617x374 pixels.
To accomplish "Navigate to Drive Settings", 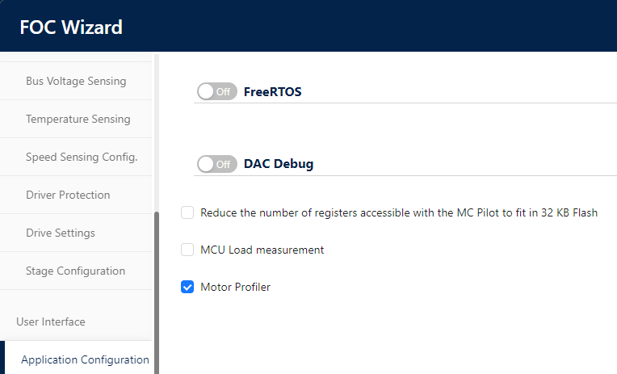I will pyautogui.click(x=61, y=233).
